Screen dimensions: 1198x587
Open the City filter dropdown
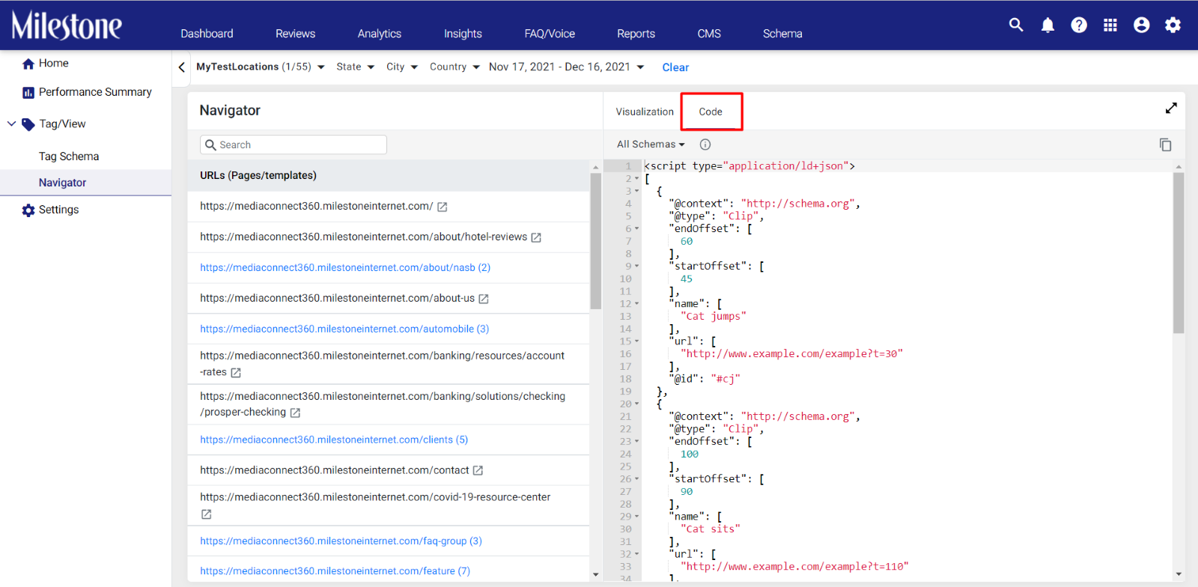(x=402, y=67)
